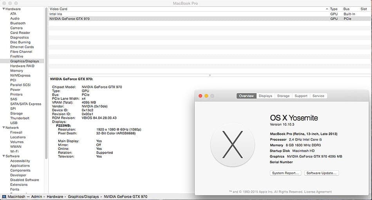This screenshot has width=372, height=200.
Task: Open the Service tab
Action: (x=318, y=96)
